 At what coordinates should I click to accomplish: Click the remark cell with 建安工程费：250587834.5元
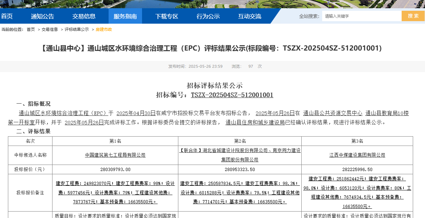coord(240,193)
